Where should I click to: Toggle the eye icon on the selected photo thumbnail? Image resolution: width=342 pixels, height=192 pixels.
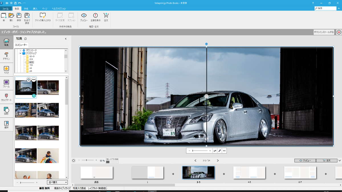[x=28, y=80]
